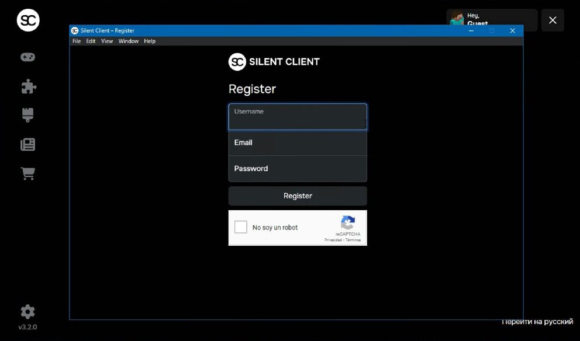Minimize the Silent Client Register window

tap(471, 31)
